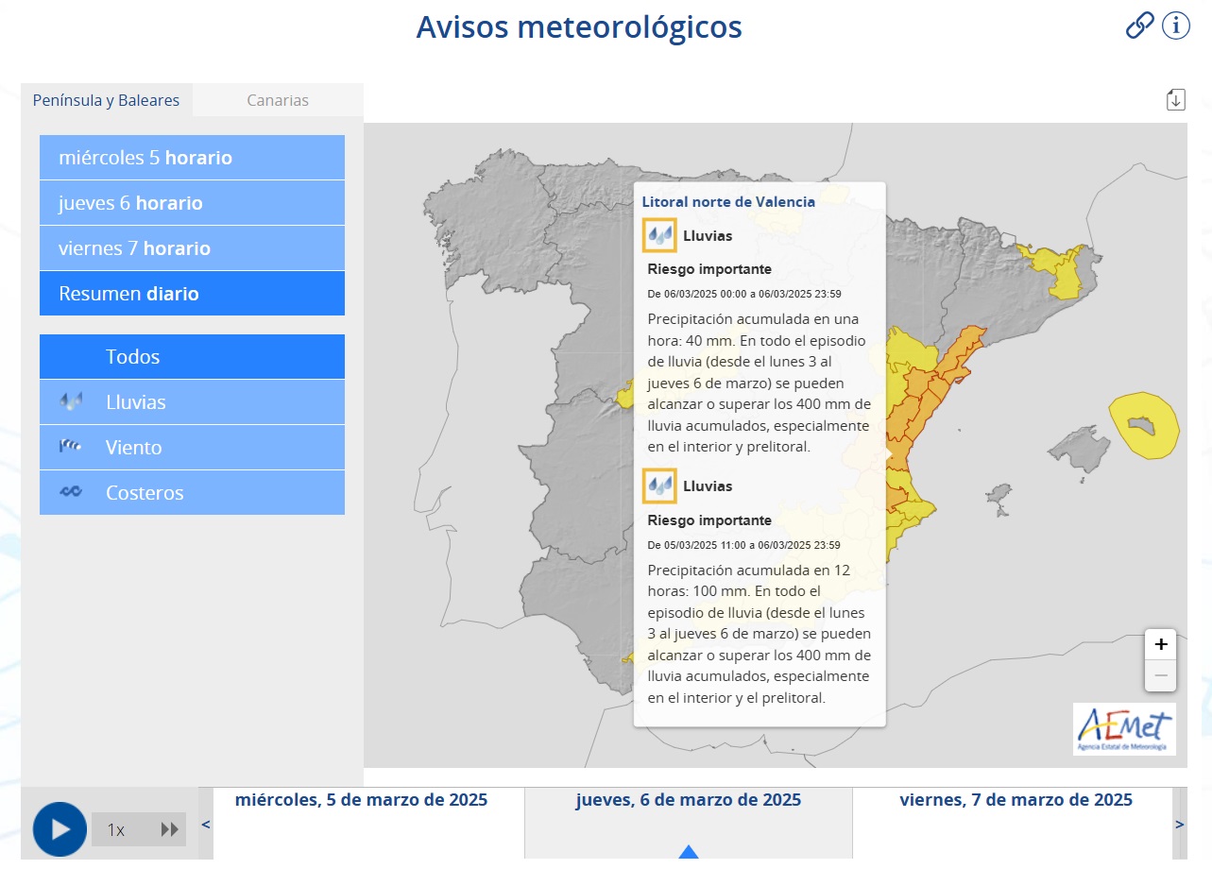Select the Costeros coastal filter icon
Screen dimensions: 1212x886
pyautogui.click(x=68, y=492)
